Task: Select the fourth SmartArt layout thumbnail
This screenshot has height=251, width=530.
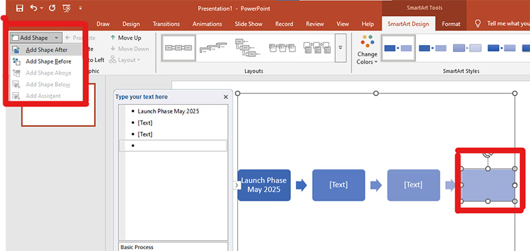Action: [282, 48]
